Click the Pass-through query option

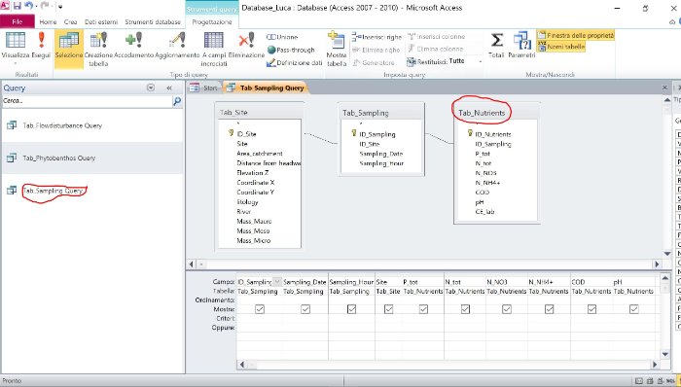coord(291,50)
